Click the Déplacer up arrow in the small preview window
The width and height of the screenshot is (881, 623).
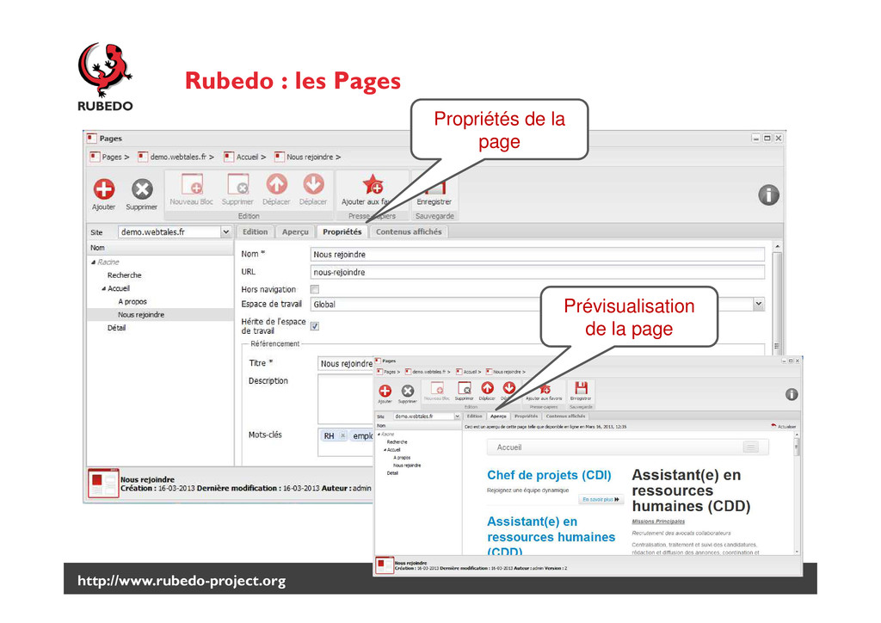(x=487, y=388)
